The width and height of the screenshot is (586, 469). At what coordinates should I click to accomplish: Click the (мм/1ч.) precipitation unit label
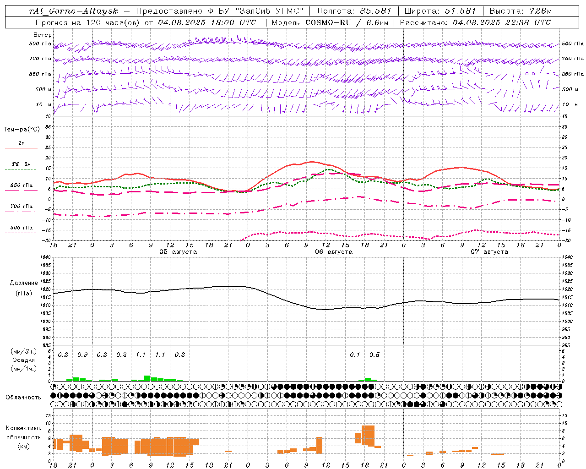coord(24,369)
